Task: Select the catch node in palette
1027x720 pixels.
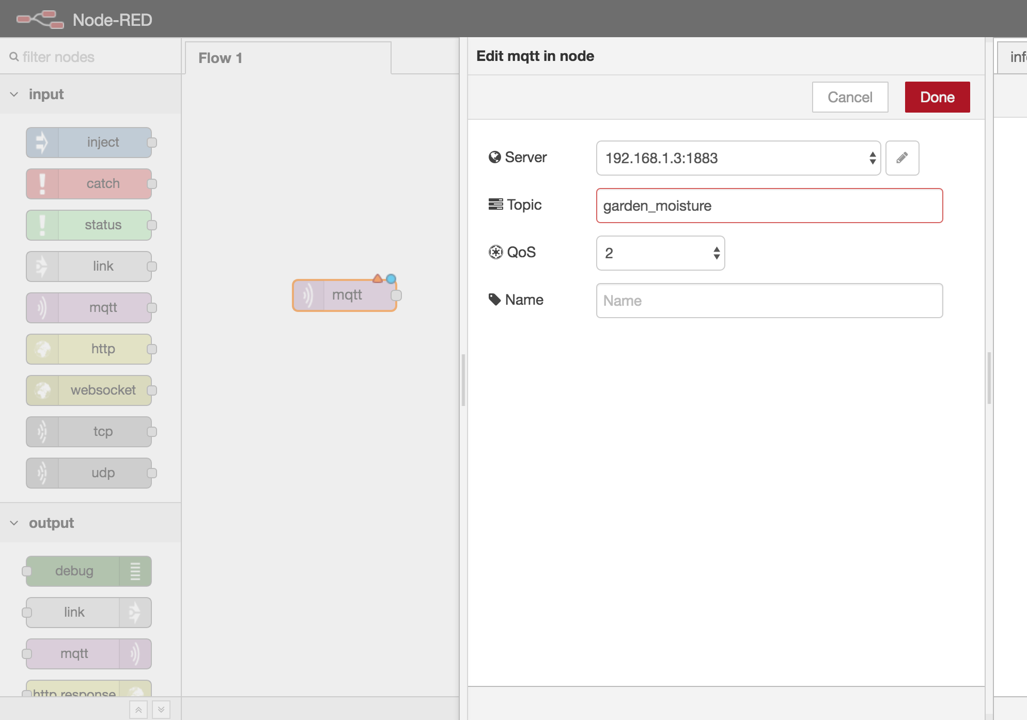Action: pyautogui.click(x=89, y=184)
